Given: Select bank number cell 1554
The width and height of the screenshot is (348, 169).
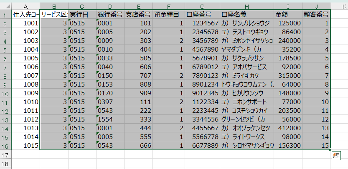Looking at the screenshot, I should [110, 119].
